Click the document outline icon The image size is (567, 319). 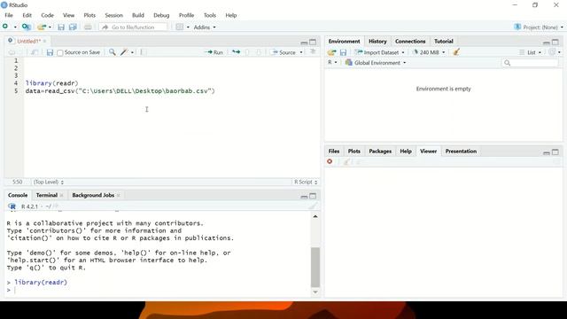click(x=313, y=52)
